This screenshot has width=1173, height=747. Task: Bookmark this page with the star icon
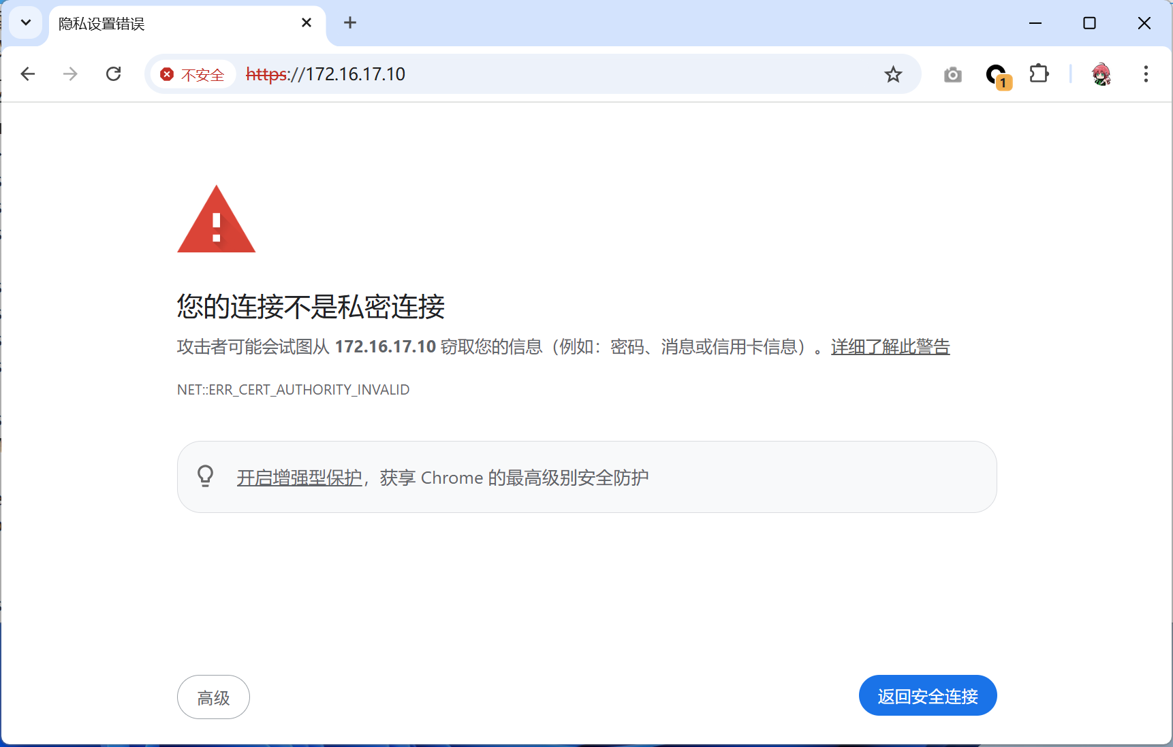tap(893, 74)
